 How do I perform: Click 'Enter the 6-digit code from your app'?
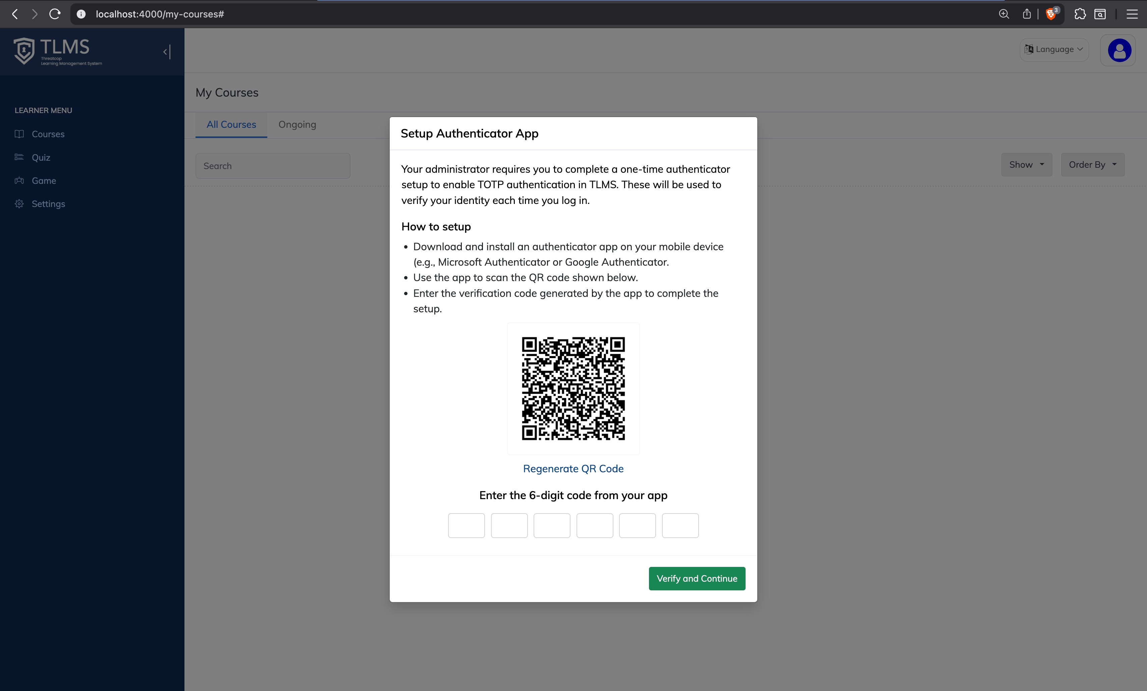pyautogui.click(x=573, y=495)
